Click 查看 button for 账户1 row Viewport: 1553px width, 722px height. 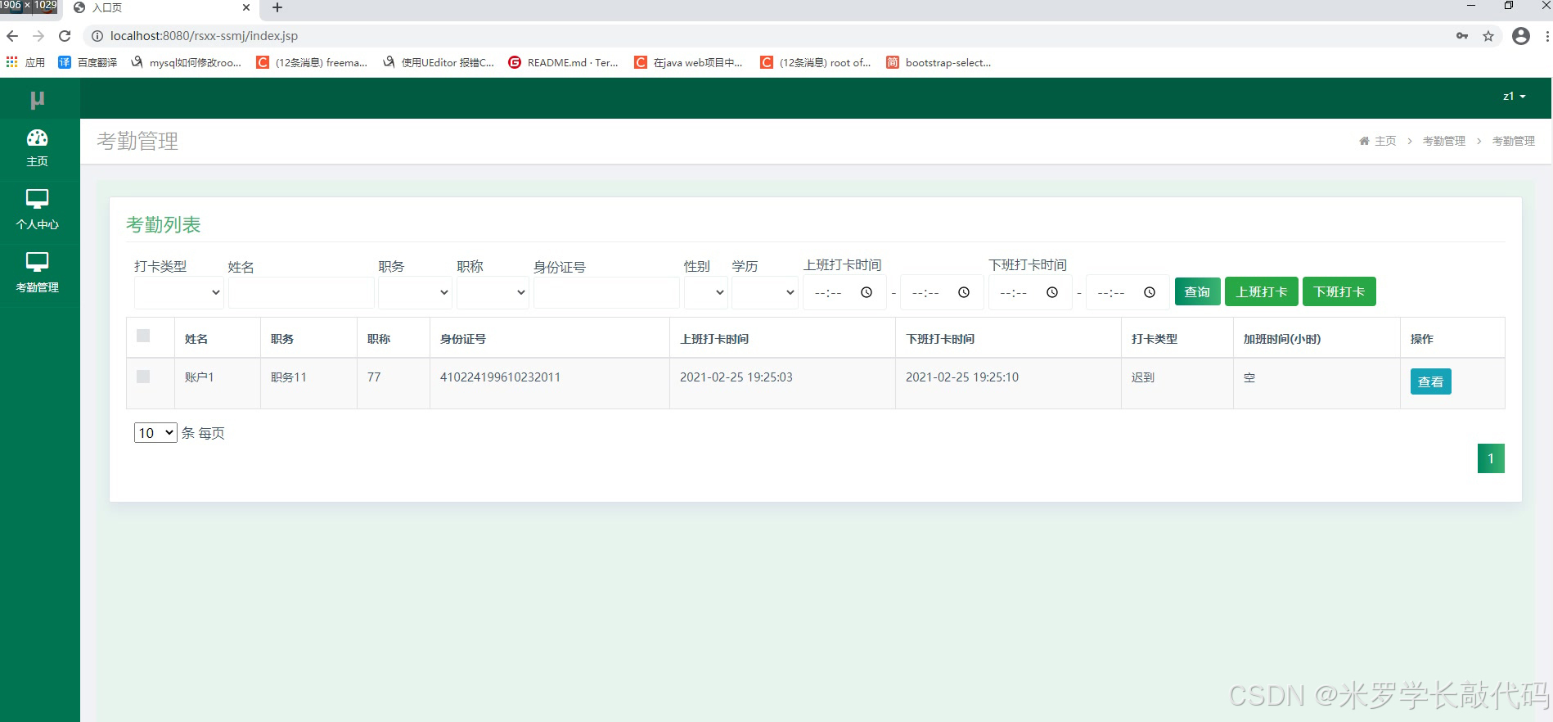point(1431,381)
